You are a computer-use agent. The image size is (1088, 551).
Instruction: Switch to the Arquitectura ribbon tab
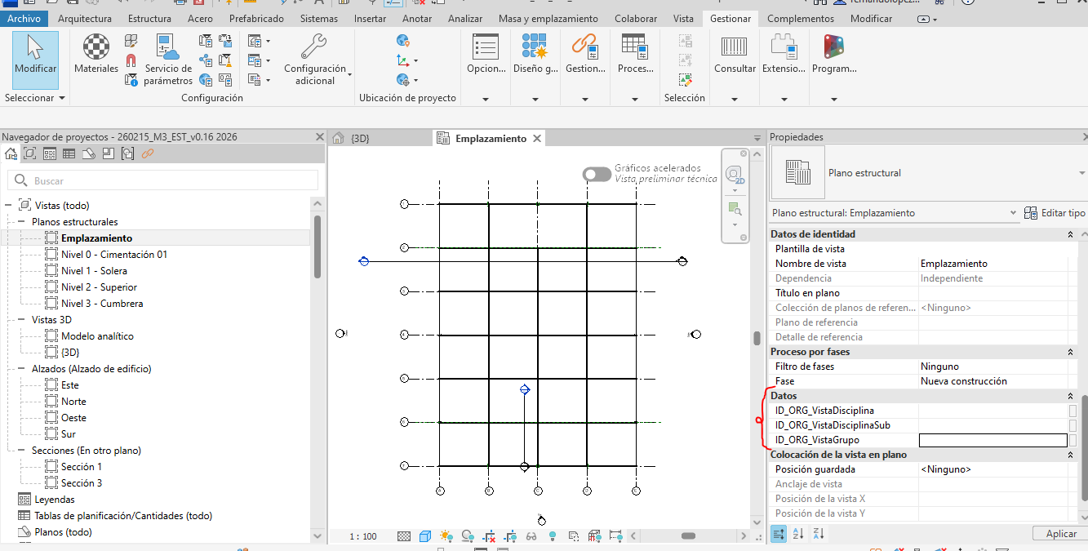(85, 18)
